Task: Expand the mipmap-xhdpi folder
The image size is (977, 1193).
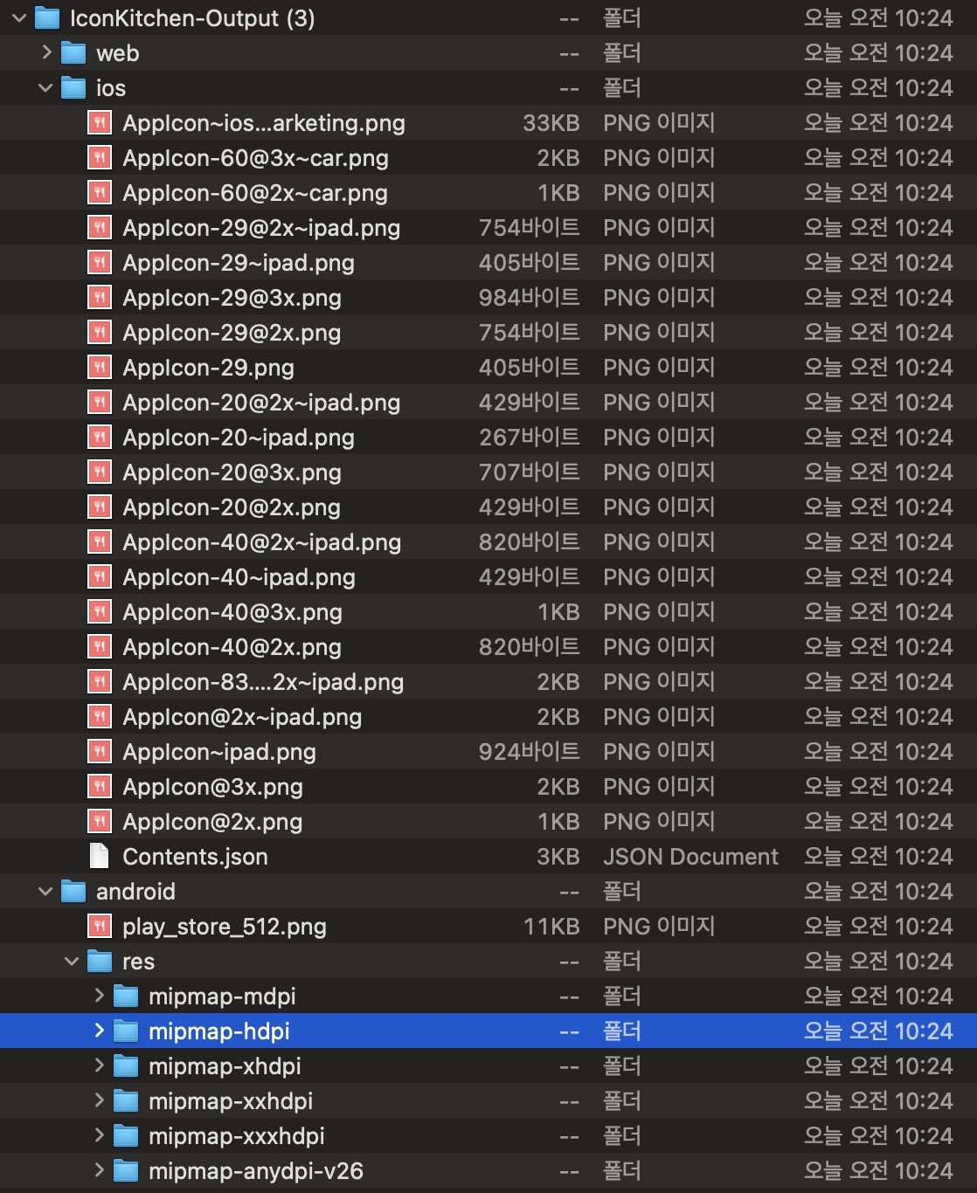Action: [99, 1066]
